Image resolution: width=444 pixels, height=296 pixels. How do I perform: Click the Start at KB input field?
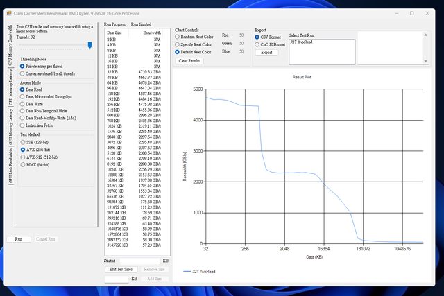140,261
